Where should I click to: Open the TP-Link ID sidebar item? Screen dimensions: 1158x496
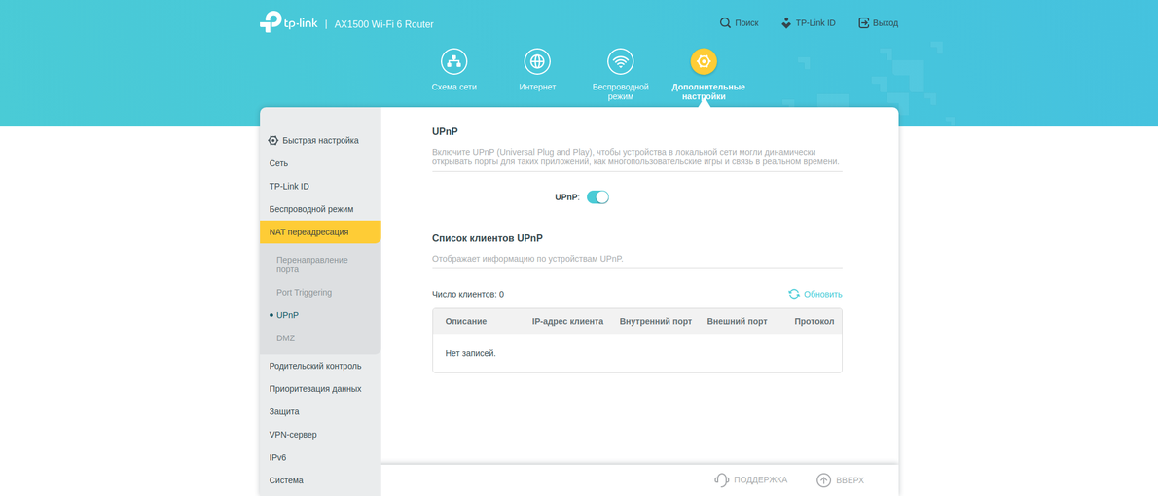pyautogui.click(x=320, y=186)
